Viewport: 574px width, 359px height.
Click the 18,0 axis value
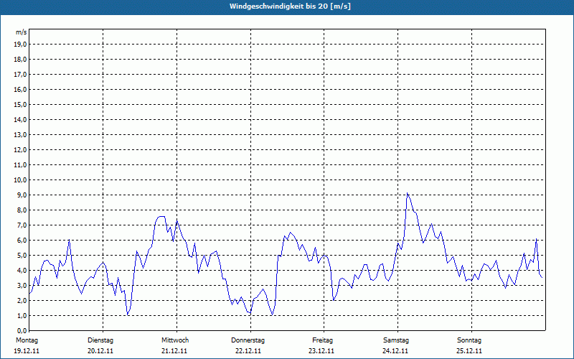click(20, 60)
